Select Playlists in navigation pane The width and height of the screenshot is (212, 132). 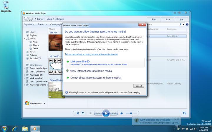[33, 35]
